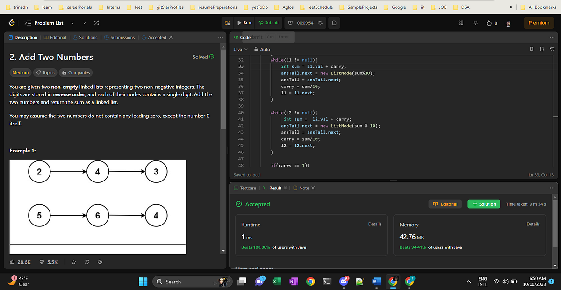Click the Medium difficulty tag
The width and height of the screenshot is (561, 290).
tap(21, 72)
